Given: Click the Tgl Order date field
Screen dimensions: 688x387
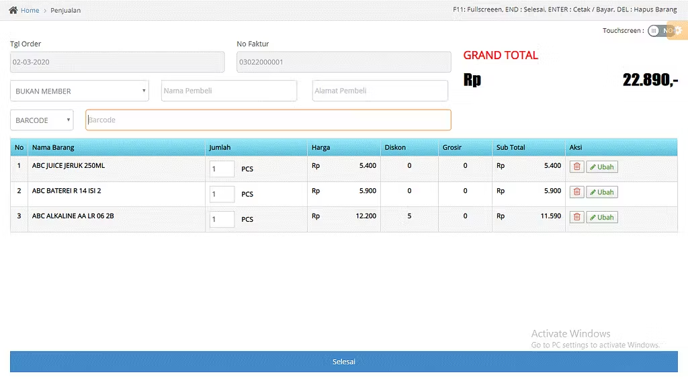Looking at the screenshot, I should [117, 62].
